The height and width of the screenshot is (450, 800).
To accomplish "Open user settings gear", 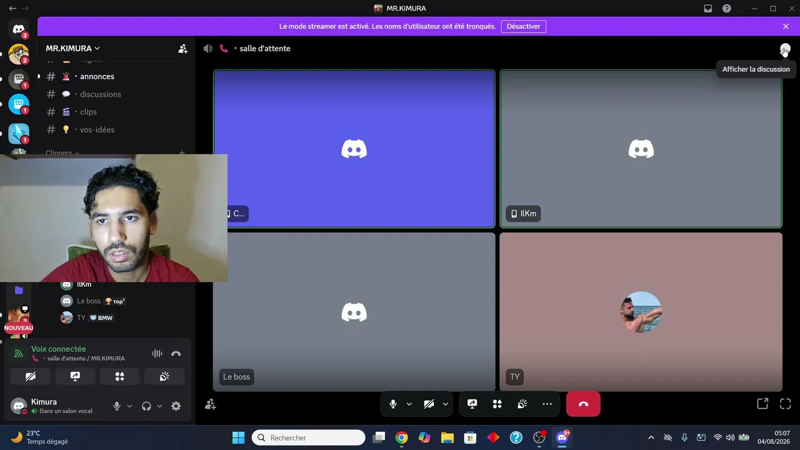I will pyautogui.click(x=176, y=406).
